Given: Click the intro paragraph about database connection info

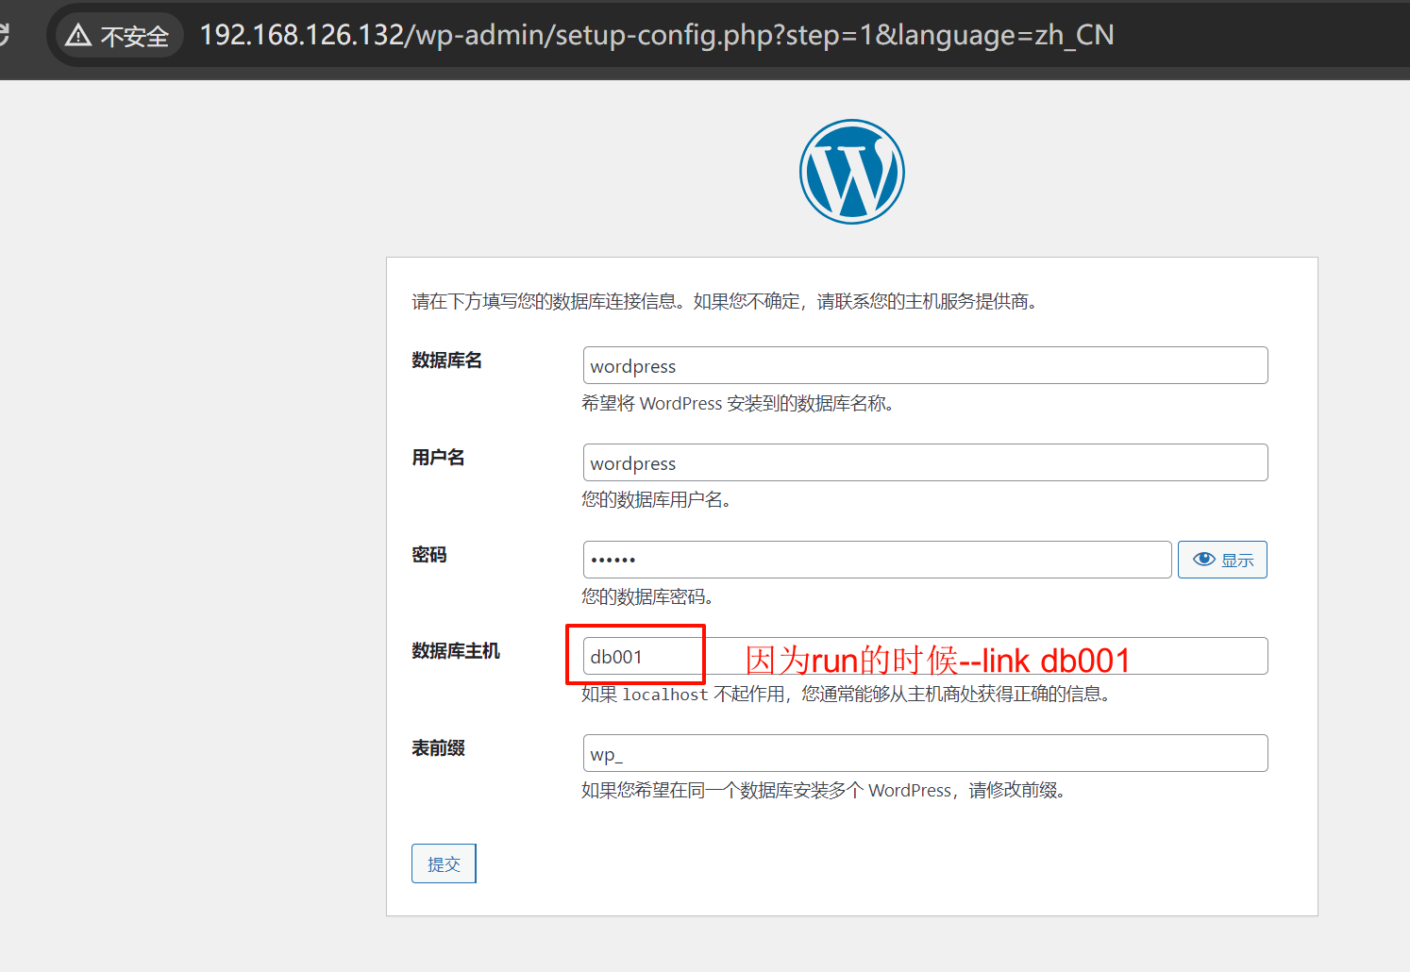Looking at the screenshot, I should click(x=724, y=302).
